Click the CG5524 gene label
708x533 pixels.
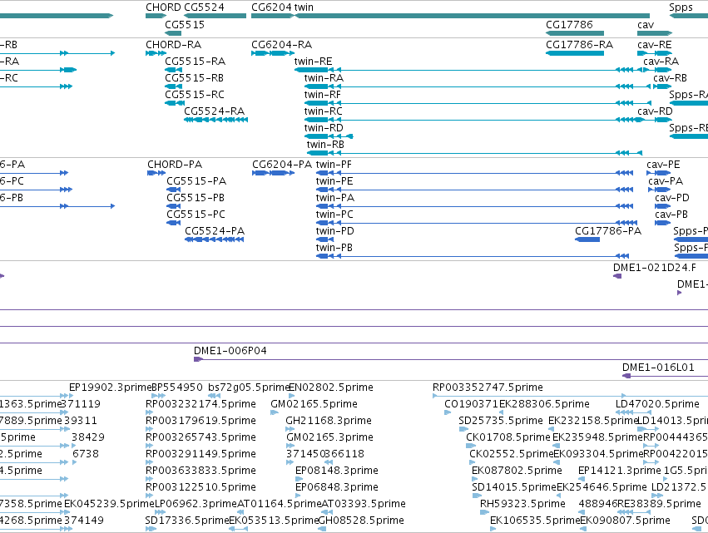point(204,7)
